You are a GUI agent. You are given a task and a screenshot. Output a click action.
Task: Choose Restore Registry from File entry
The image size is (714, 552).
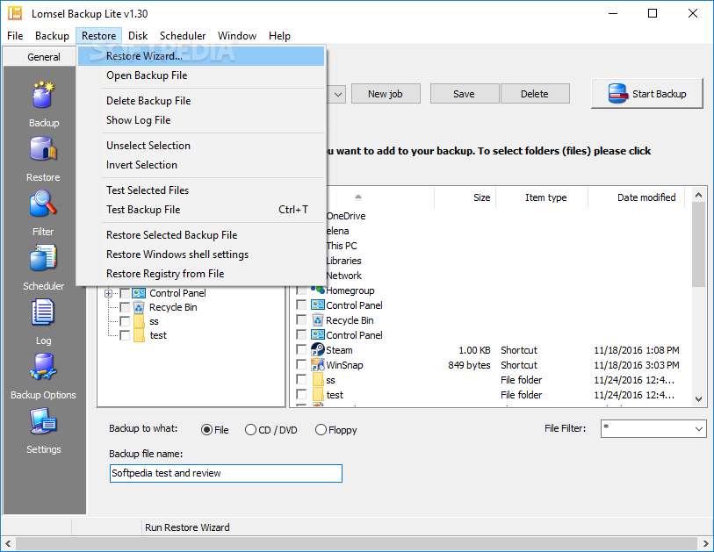(201, 274)
